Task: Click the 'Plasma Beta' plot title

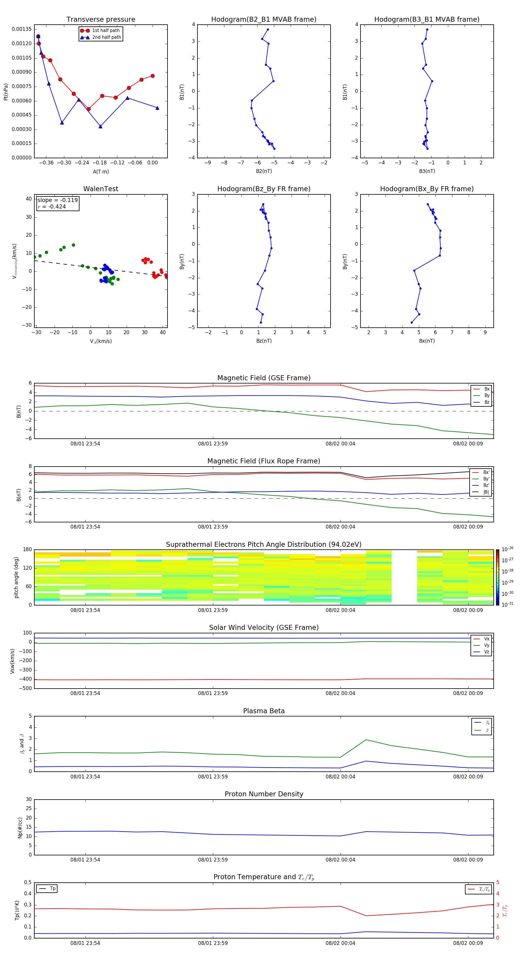Action: click(264, 711)
